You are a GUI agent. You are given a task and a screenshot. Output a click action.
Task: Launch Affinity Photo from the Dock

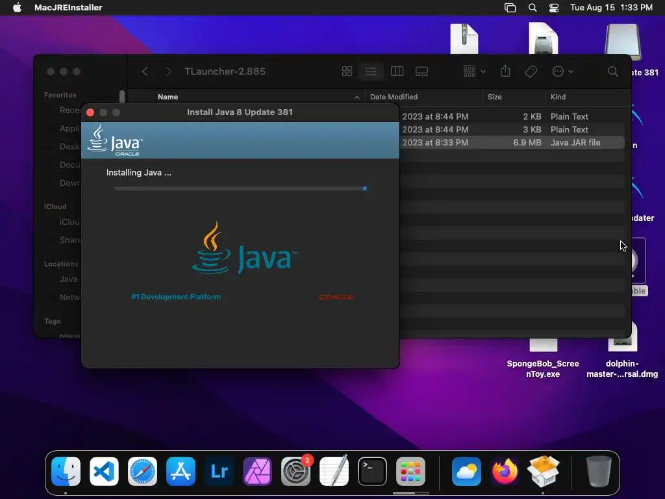click(257, 472)
